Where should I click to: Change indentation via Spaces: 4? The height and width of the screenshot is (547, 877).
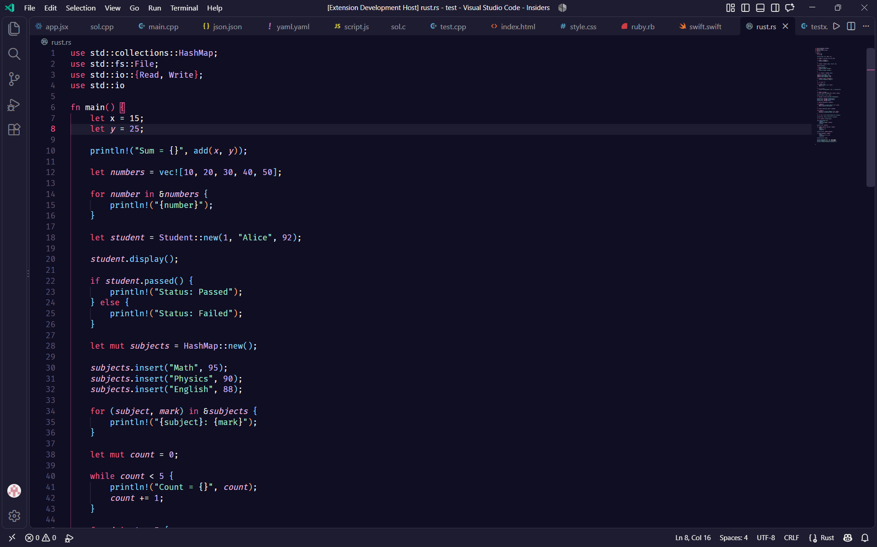733,538
